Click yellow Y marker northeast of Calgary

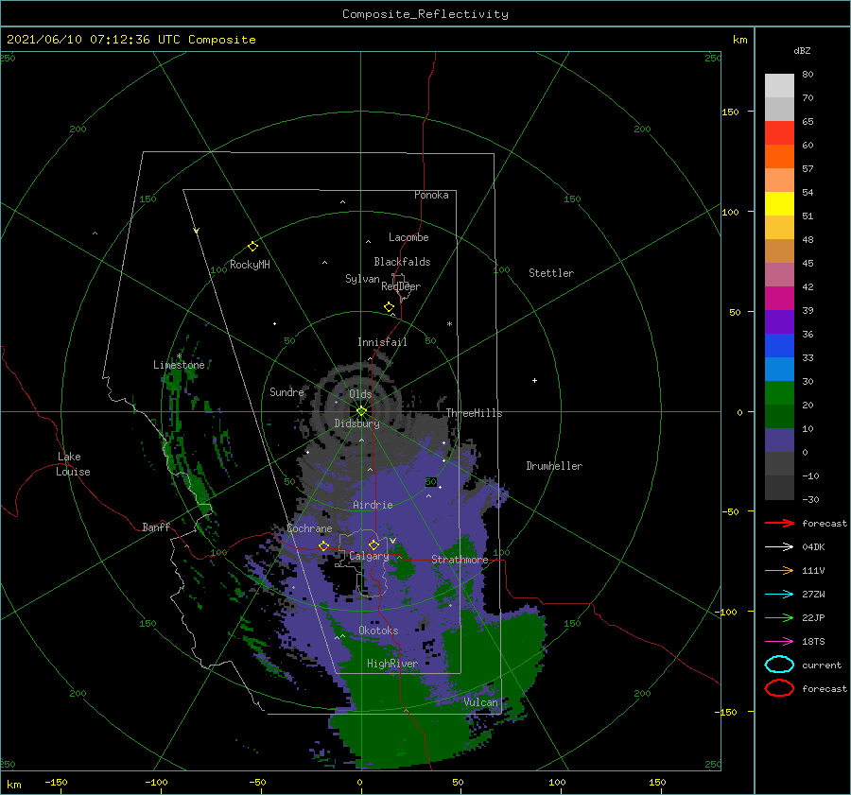click(393, 541)
